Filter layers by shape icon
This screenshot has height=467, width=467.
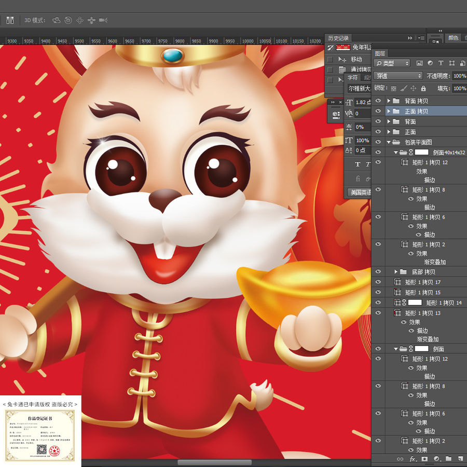coord(452,63)
